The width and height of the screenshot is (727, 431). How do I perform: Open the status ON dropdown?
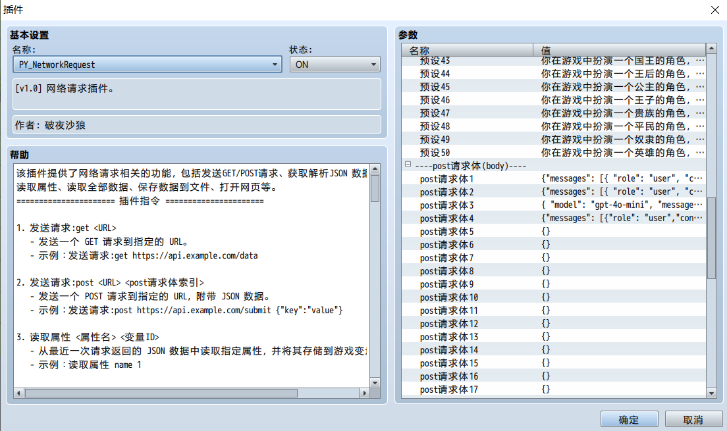coord(335,64)
